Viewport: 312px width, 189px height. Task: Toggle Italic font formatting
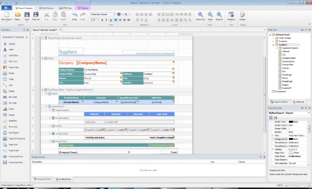(106, 20)
